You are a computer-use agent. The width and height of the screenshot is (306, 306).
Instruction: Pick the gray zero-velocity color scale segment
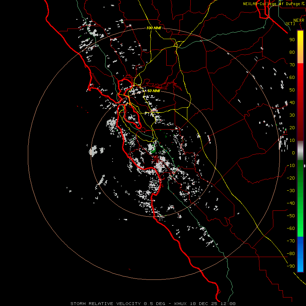click(x=300, y=151)
